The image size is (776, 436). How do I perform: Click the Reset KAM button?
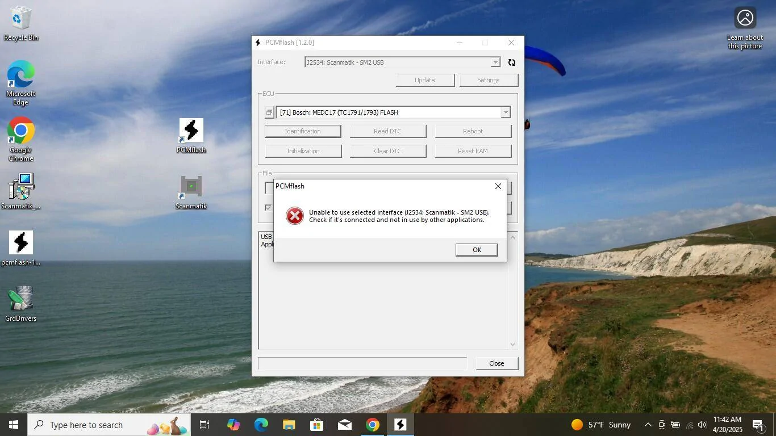tap(473, 151)
